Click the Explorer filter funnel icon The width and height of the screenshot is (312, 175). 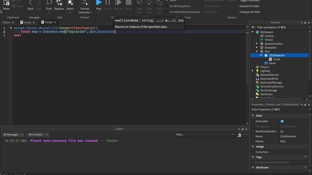point(253,27)
